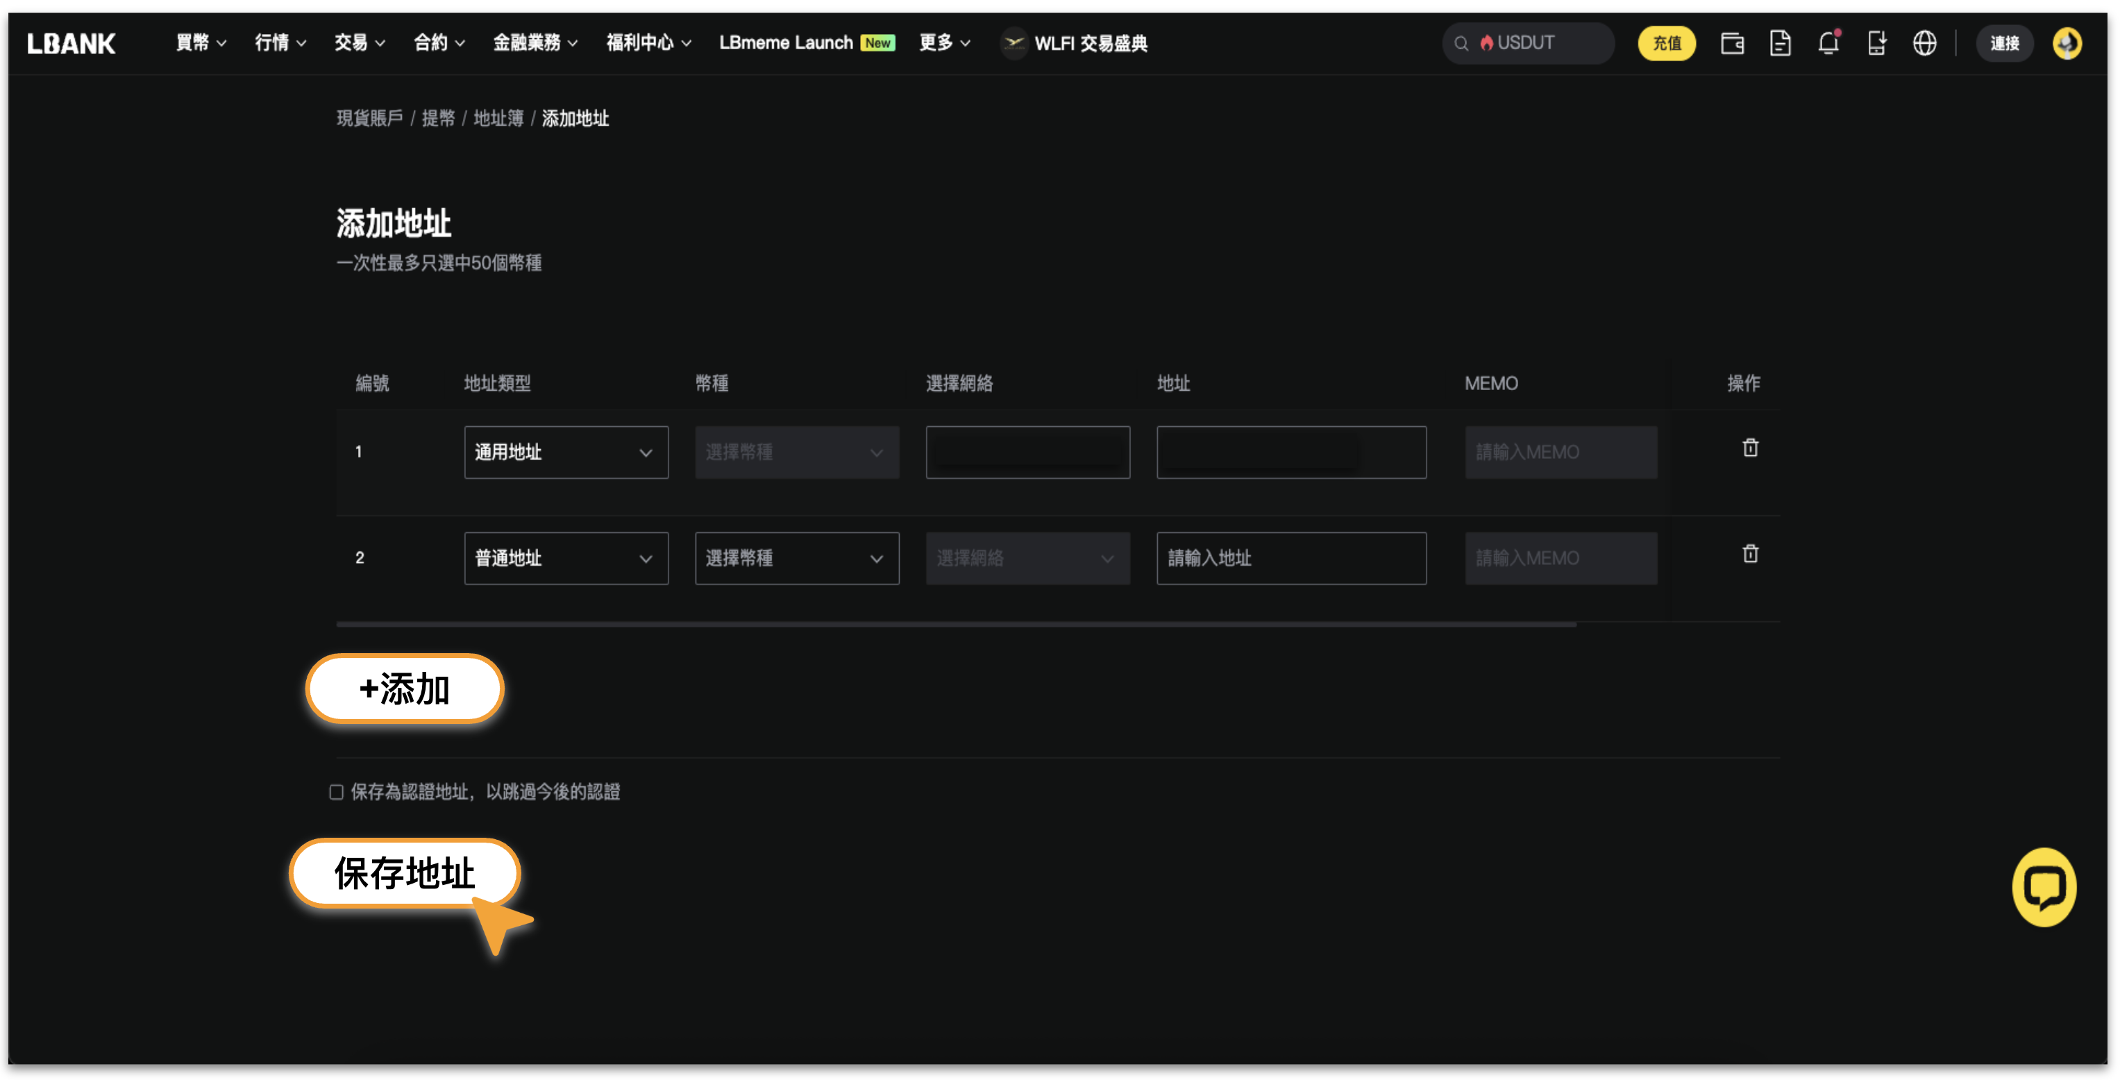Delete address row 2 with trash icon
Viewport: 2120px width, 1080px height.
pyautogui.click(x=1749, y=554)
